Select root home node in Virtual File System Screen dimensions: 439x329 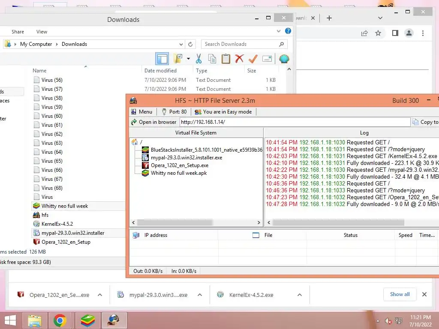point(137,142)
